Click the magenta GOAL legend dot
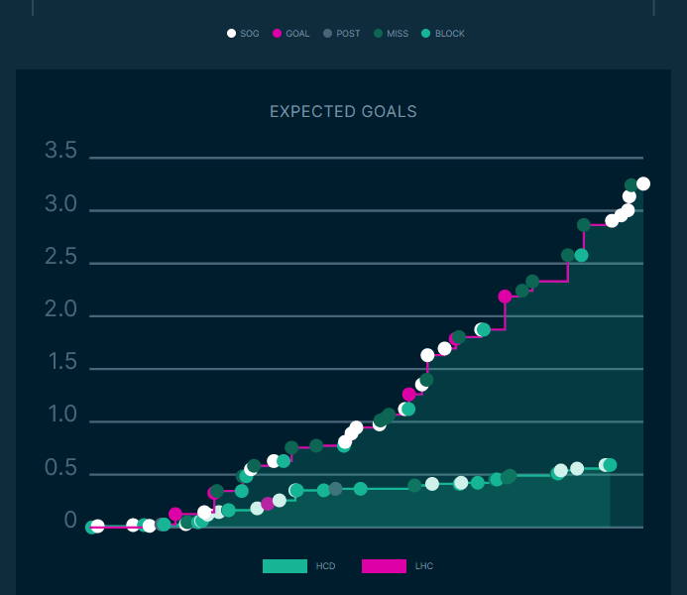The height and width of the screenshot is (595, 687). point(277,34)
